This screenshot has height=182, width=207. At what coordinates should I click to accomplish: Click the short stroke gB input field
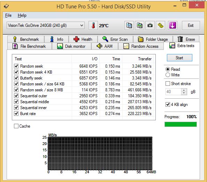173,92
